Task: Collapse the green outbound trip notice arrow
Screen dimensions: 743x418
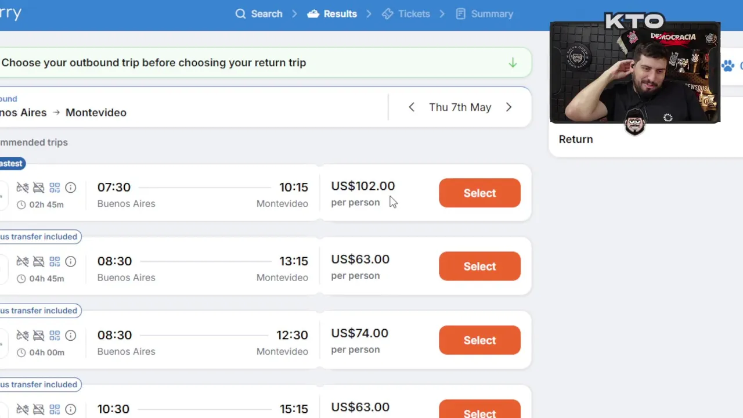Action: click(x=513, y=63)
